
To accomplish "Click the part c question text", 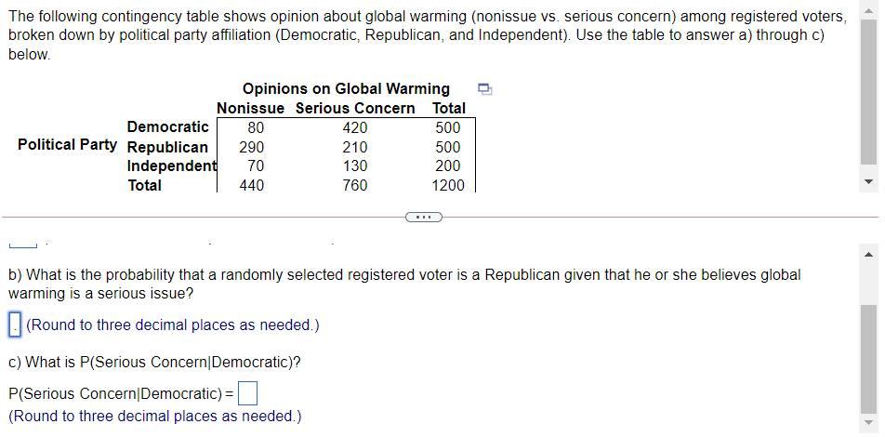I will [154, 362].
